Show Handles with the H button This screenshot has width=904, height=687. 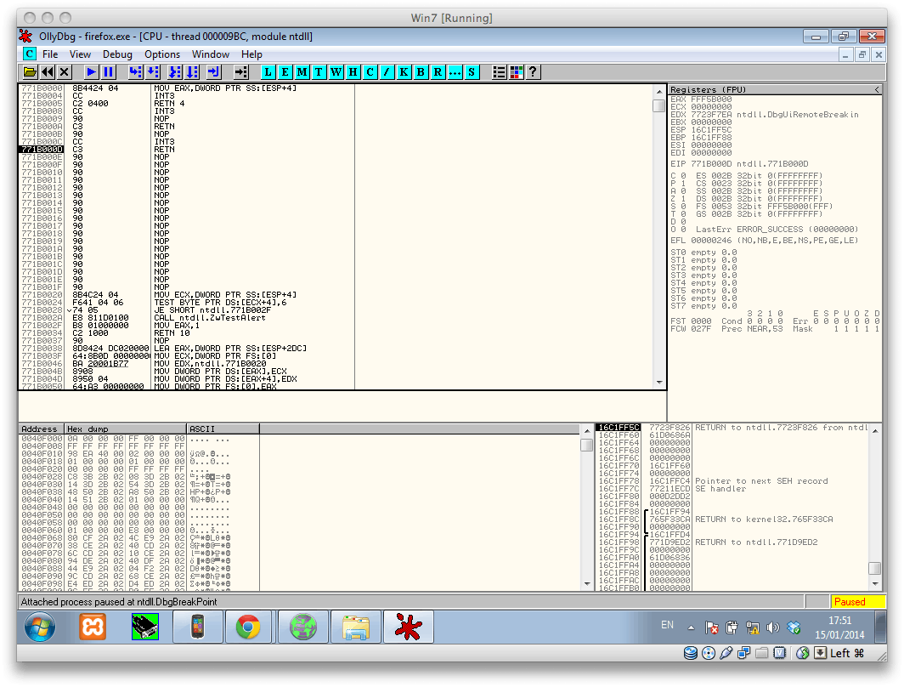click(x=353, y=72)
